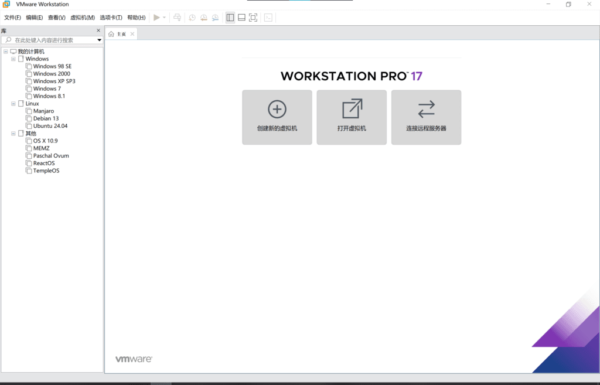Select the MEMZ virtual machine
Viewport: 600px width, 385px height.
coord(42,148)
